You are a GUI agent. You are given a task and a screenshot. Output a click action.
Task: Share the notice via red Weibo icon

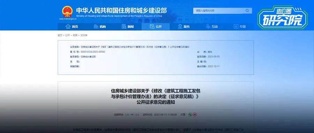pyautogui.click(x=195, y=115)
